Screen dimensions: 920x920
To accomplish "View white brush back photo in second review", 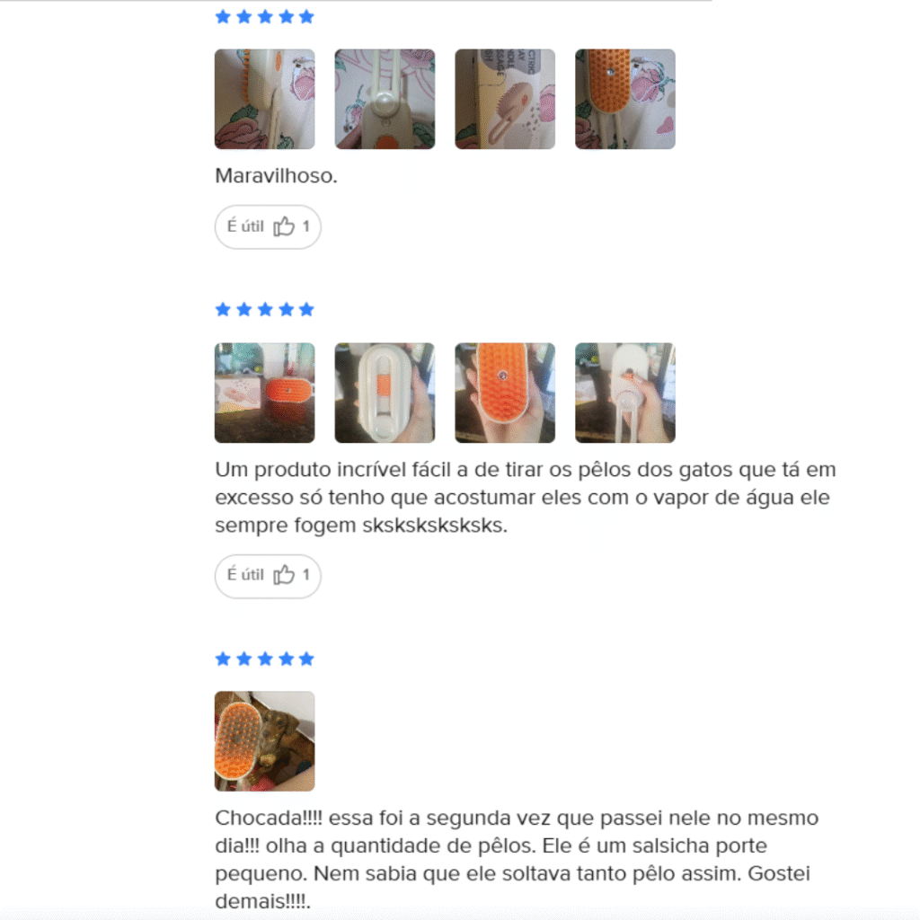I will 385,394.
